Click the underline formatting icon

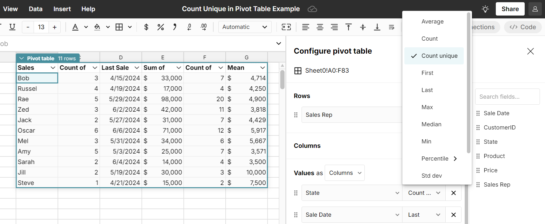pyautogui.click(x=12, y=27)
